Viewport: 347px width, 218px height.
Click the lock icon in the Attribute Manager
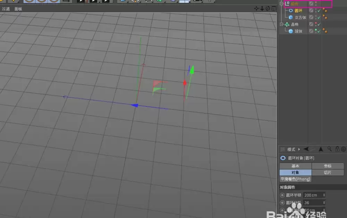coord(337,149)
